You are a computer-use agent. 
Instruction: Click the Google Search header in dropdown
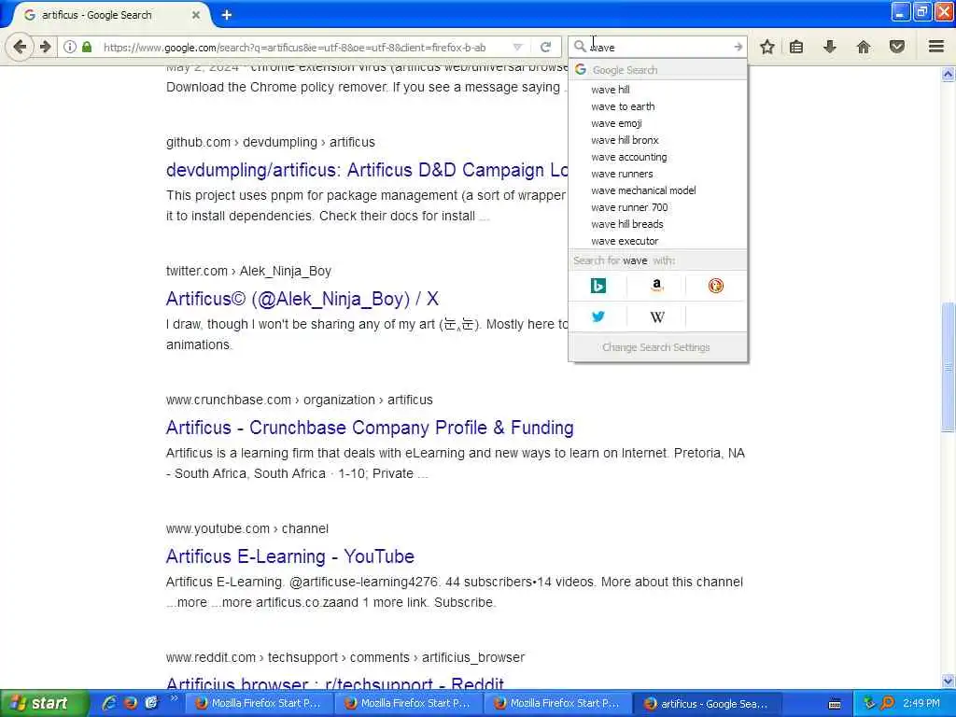coord(657,69)
